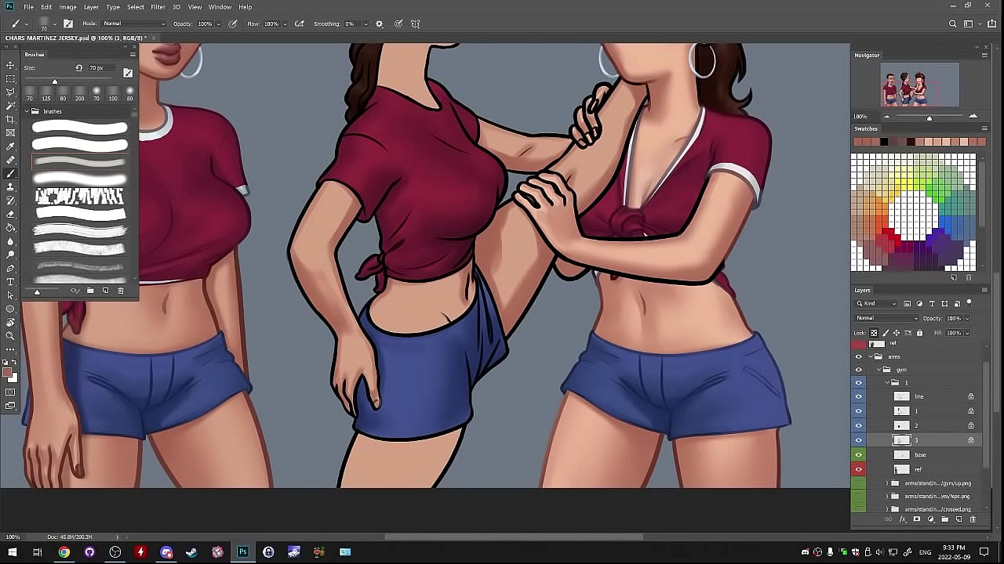Select the Magic Wand tool

point(11,105)
